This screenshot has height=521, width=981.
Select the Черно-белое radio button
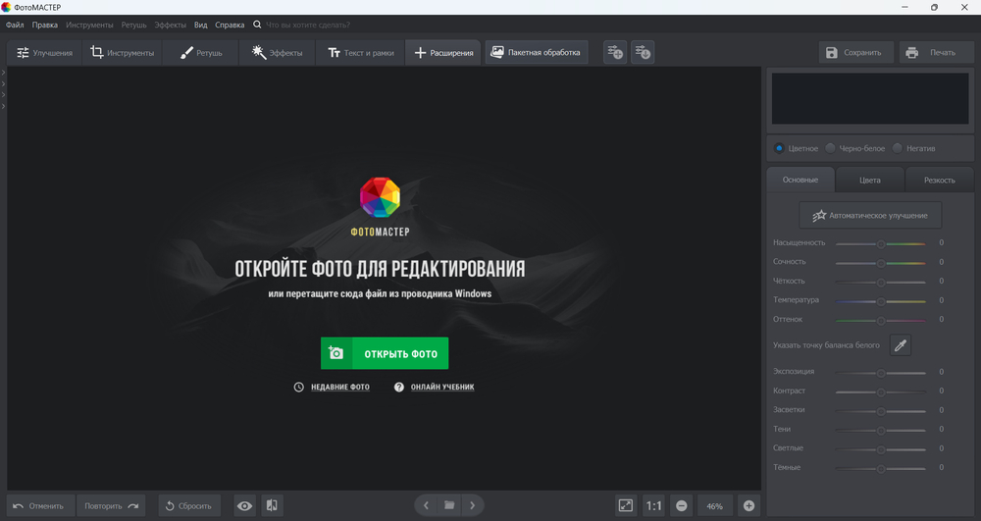(x=831, y=148)
